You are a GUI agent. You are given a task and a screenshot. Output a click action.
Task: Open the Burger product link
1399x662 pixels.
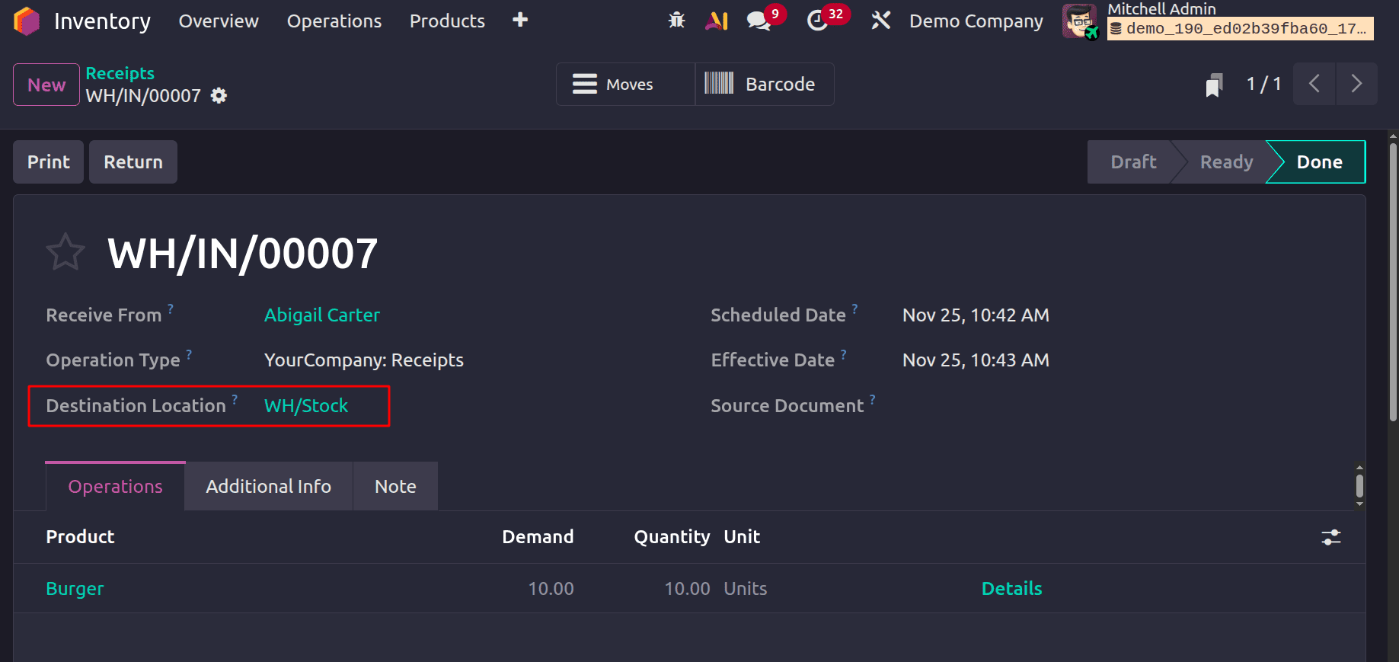pyautogui.click(x=75, y=588)
